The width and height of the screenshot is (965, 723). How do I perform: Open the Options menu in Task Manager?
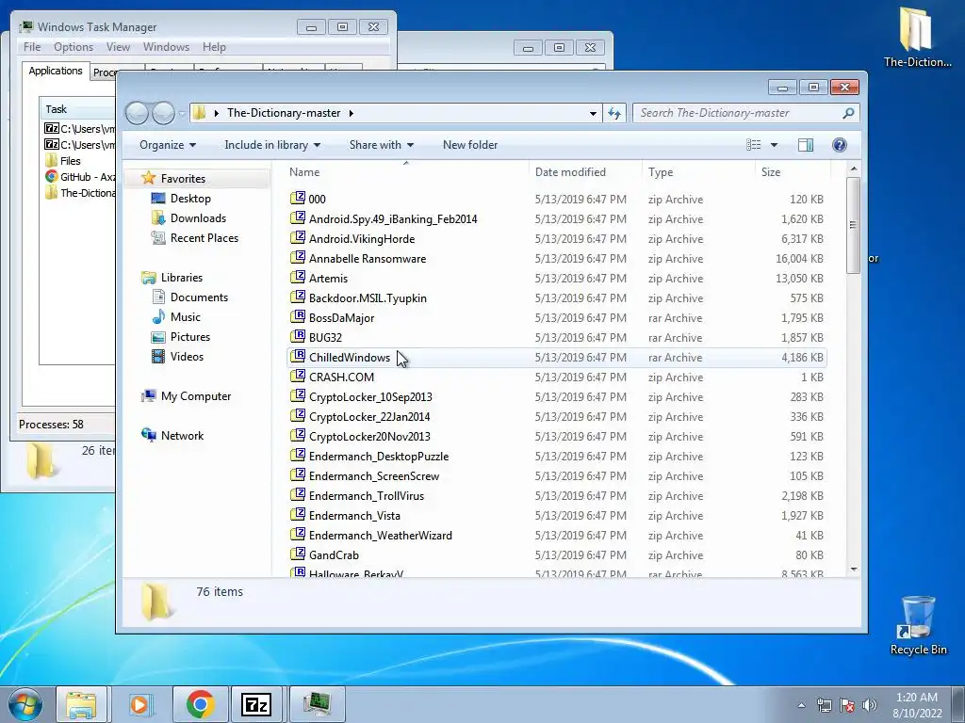coord(74,47)
